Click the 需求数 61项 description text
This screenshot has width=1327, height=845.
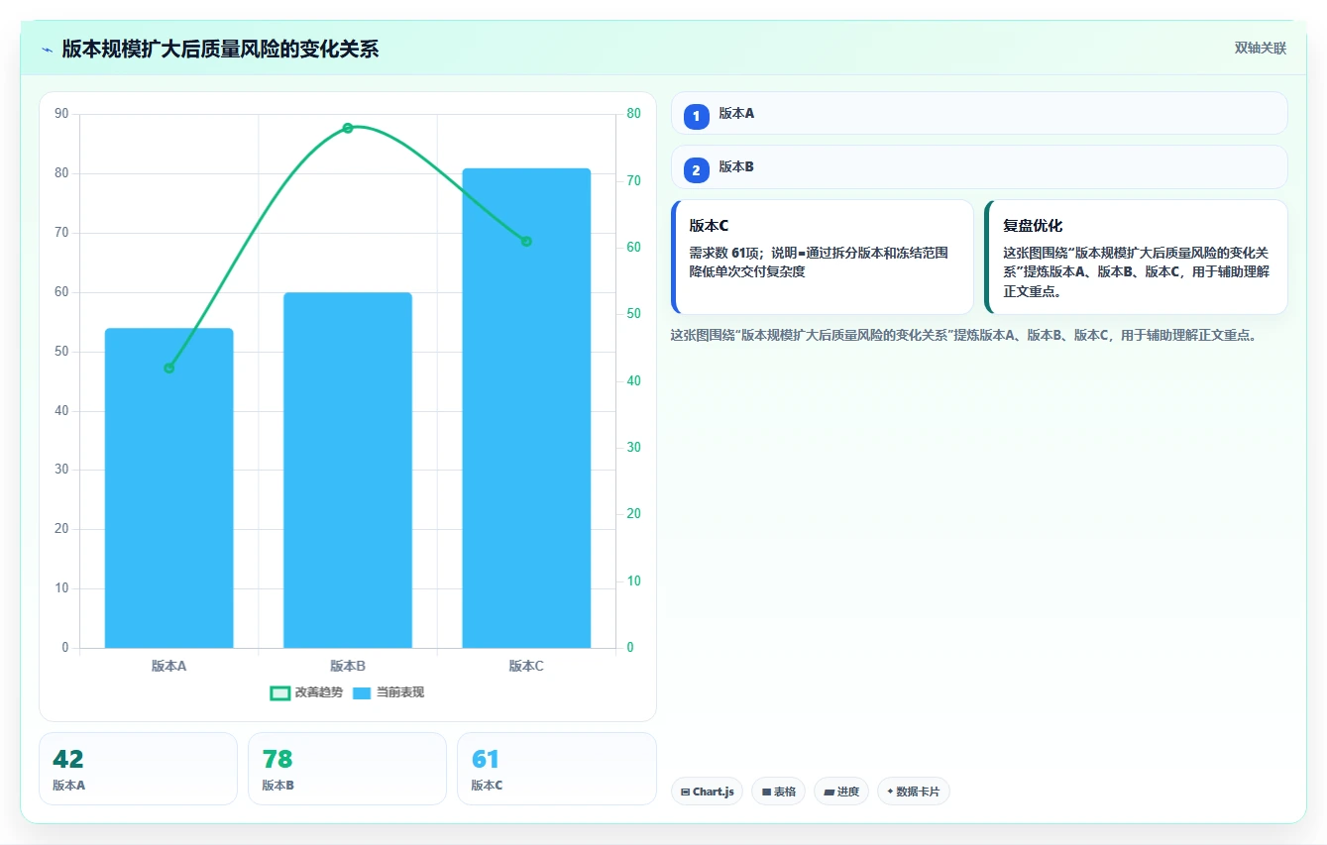coord(819,263)
